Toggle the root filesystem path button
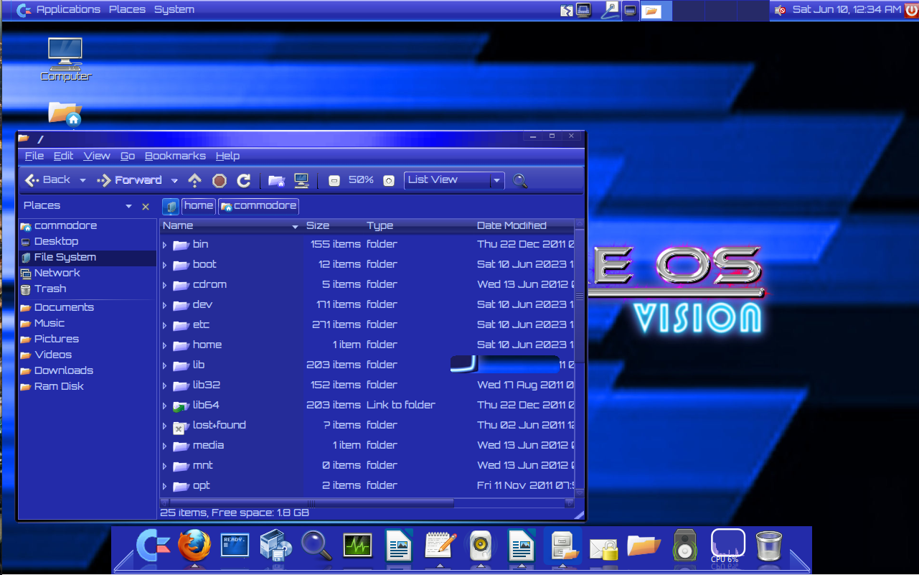 [x=171, y=207]
